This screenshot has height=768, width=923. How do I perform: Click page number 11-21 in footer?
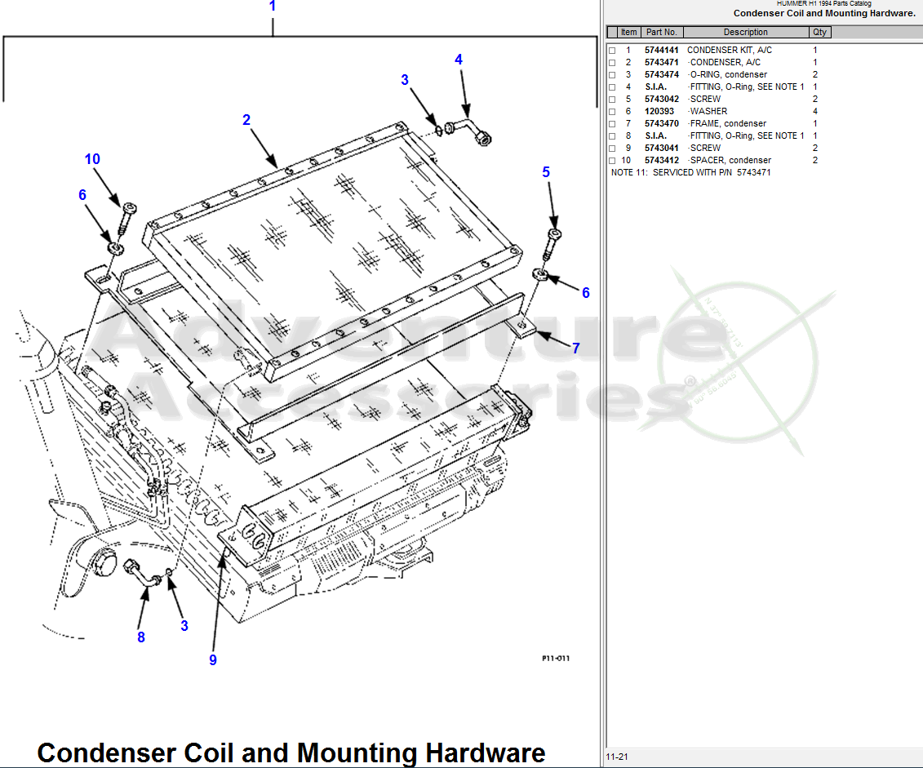617,757
